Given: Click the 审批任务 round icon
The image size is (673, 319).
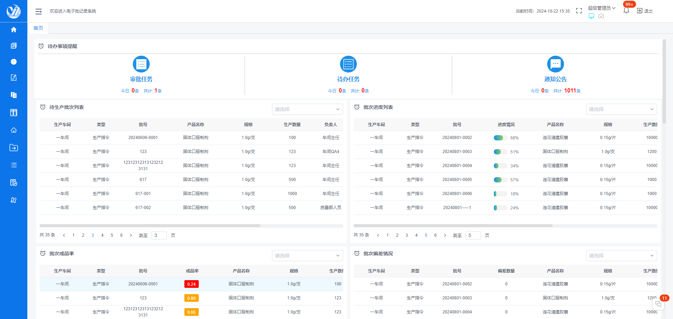Looking at the screenshot, I should point(141,64).
